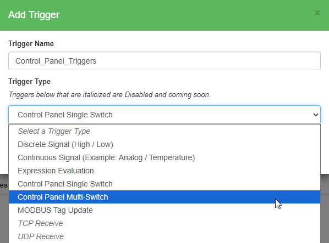Click the dimmed background left of list
The width and height of the screenshot is (329, 243).
click(x=4, y=208)
